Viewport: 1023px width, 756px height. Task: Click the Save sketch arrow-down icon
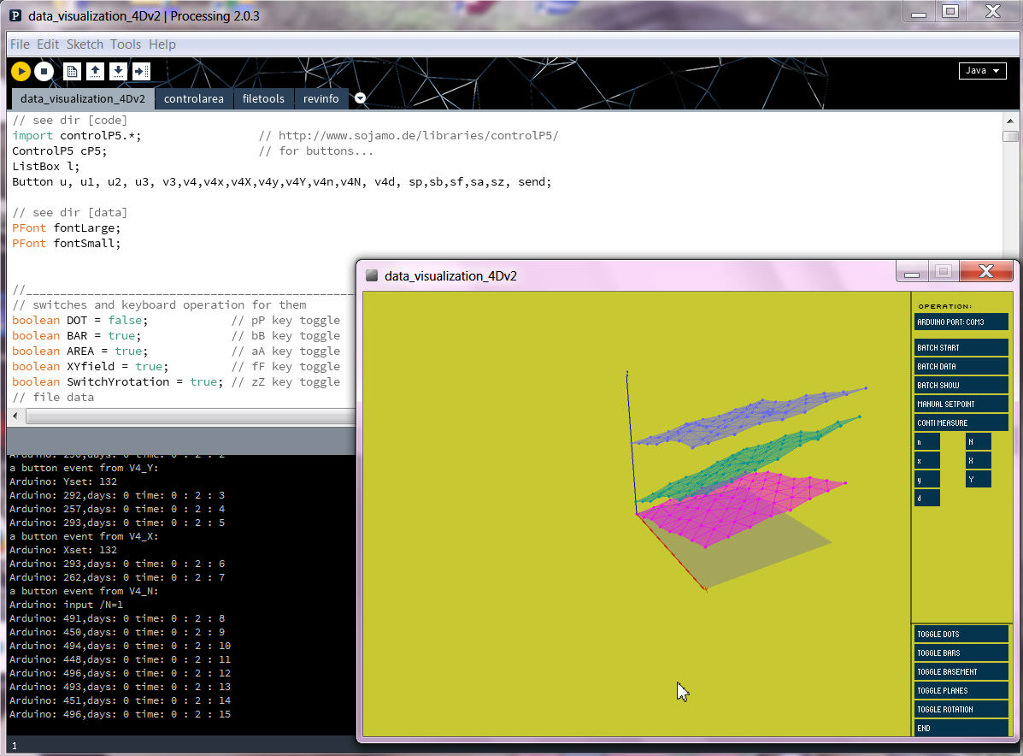(119, 72)
